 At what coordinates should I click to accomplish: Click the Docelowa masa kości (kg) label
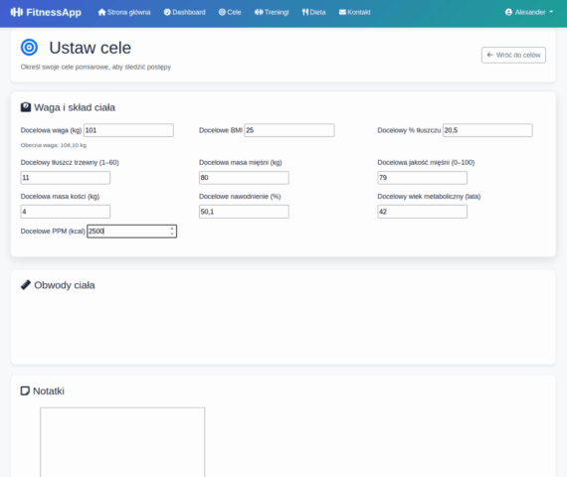60,197
